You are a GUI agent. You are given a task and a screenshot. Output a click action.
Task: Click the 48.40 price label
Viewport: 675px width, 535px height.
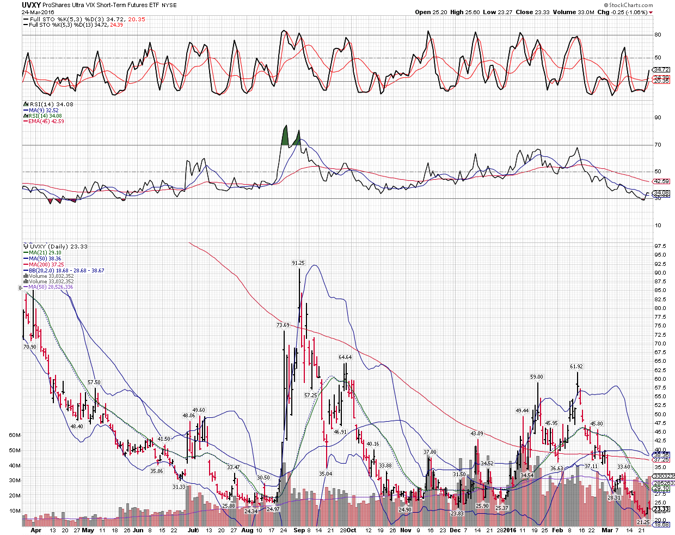tap(77, 427)
